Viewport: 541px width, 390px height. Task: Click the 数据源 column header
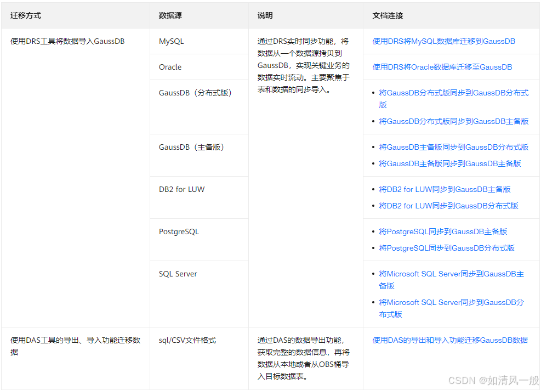(199, 15)
